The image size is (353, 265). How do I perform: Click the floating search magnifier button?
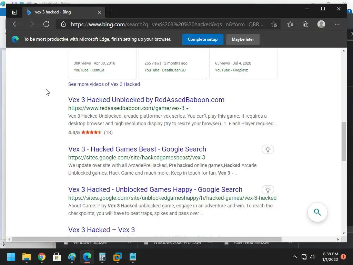click(x=317, y=212)
